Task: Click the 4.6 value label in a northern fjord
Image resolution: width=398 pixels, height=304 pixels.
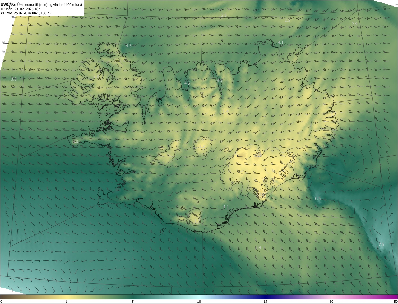Action: point(187,83)
